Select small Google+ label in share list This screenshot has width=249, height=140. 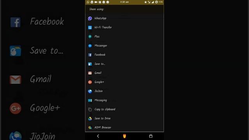click(99, 82)
